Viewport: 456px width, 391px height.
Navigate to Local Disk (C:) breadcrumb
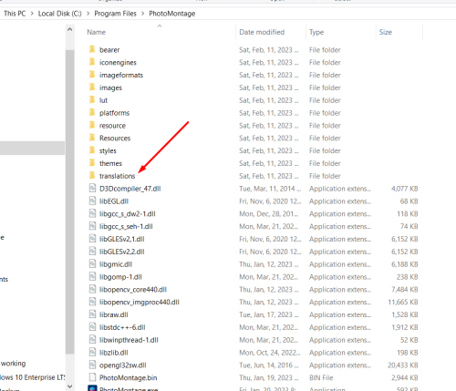[x=60, y=14]
